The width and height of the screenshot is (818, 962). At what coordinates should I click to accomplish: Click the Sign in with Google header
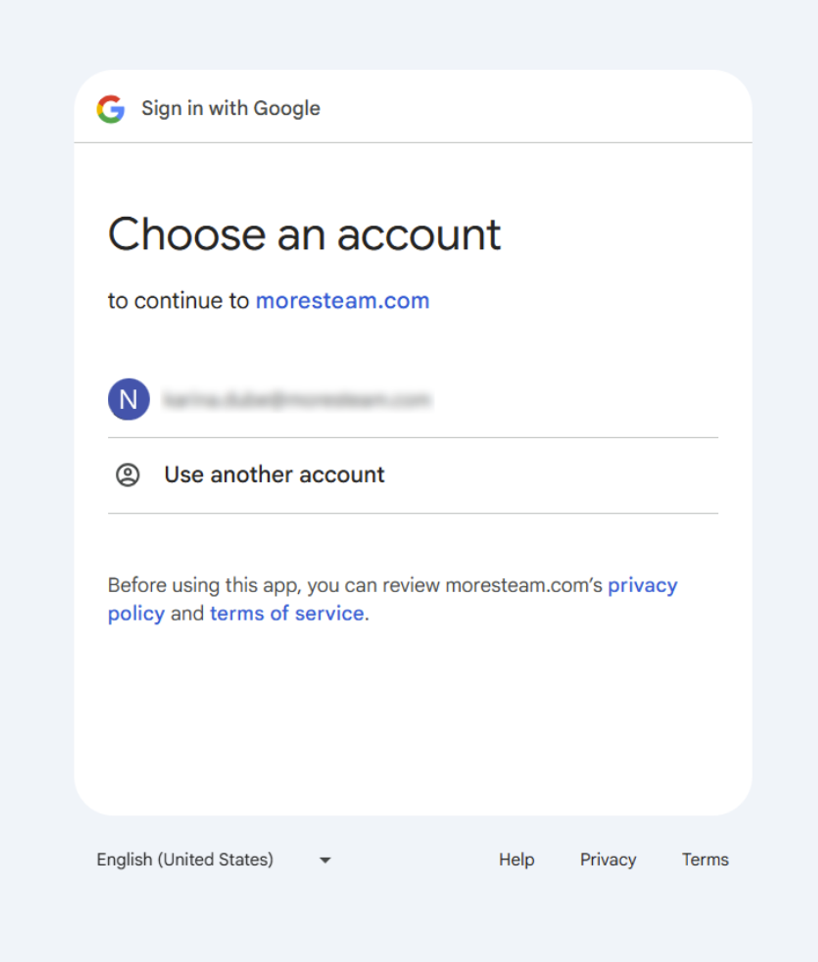coord(230,108)
